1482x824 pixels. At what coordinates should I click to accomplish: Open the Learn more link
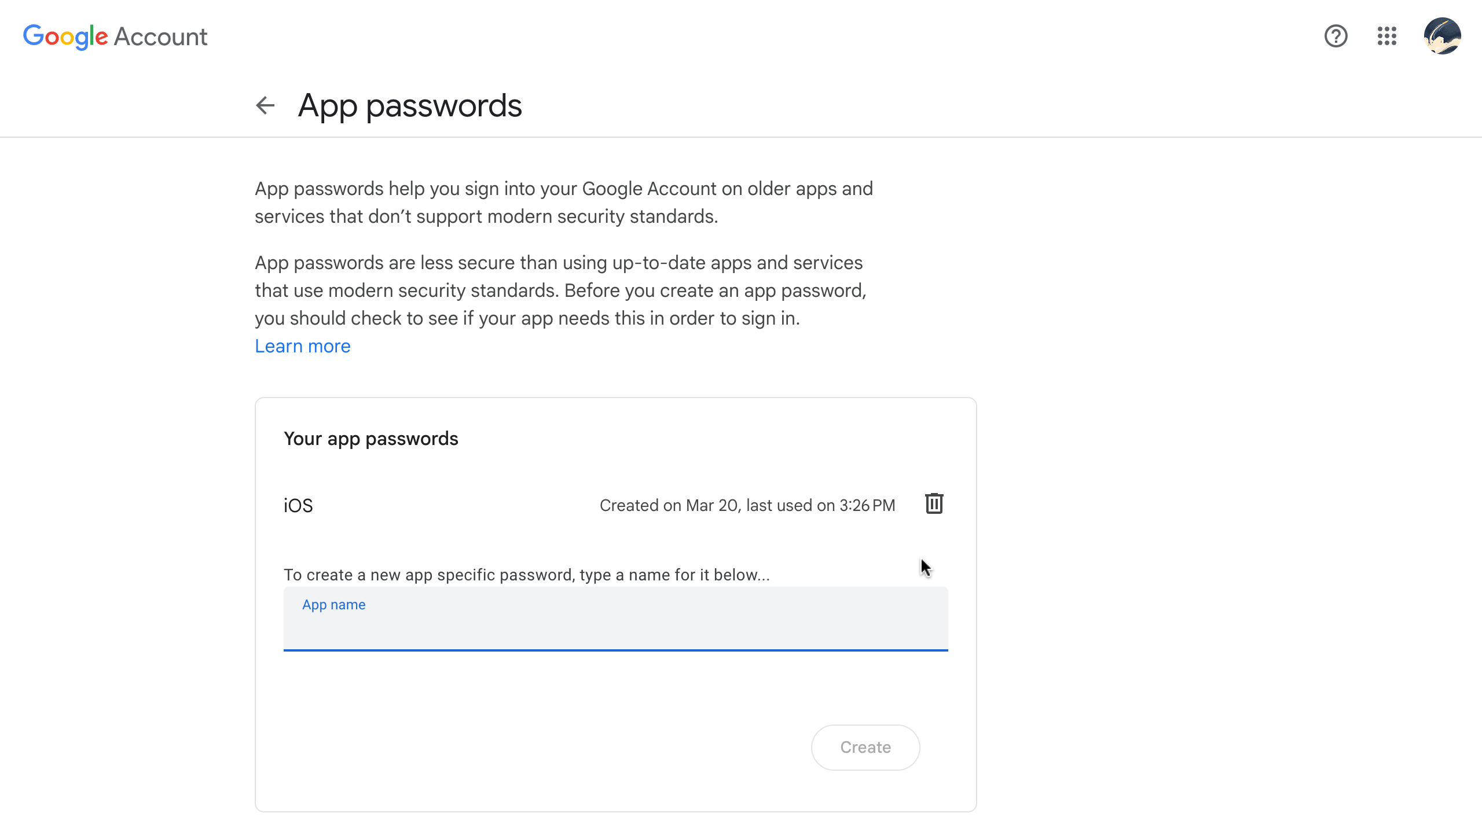pyautogui.click(x=303, y=346)
